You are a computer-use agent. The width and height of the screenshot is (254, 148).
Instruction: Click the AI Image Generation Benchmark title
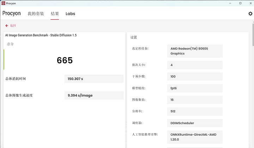[x=41, y=35]
